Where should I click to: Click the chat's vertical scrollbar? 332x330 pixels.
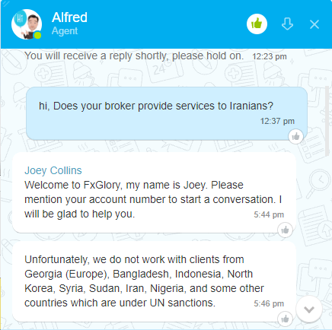pos(327,121)
